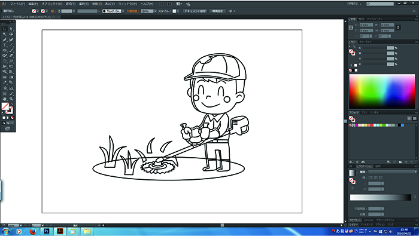Choose the Column Graph tool

(11, 88)
